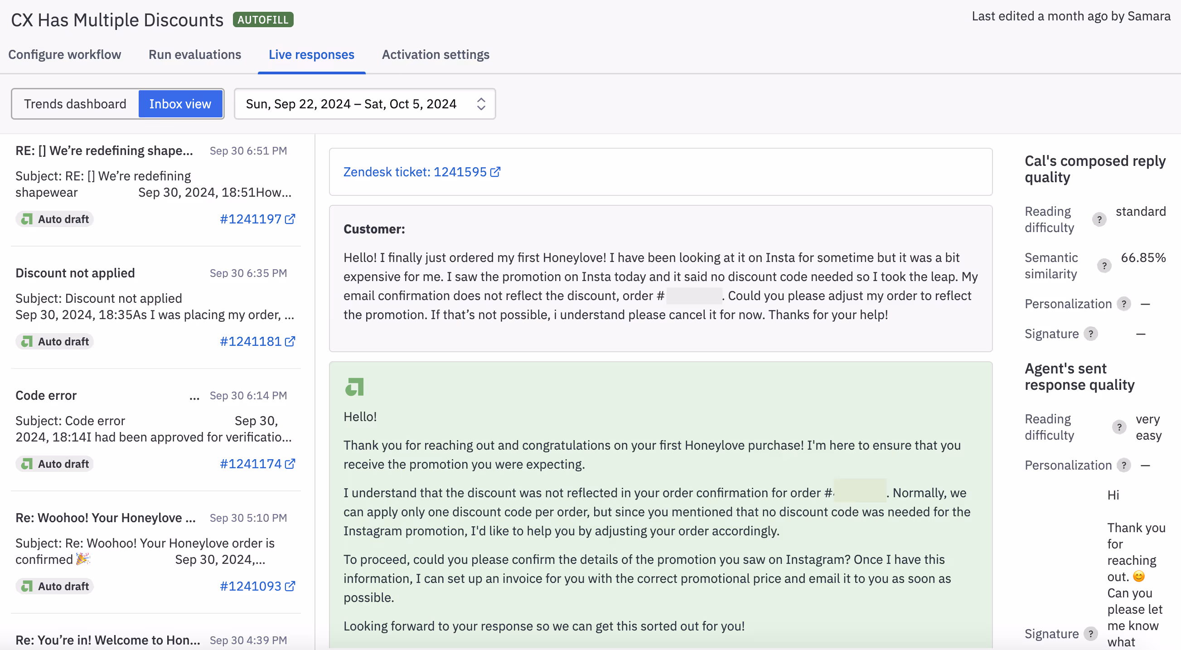Show help for Cal's Signature metric

click(1091, 334)
